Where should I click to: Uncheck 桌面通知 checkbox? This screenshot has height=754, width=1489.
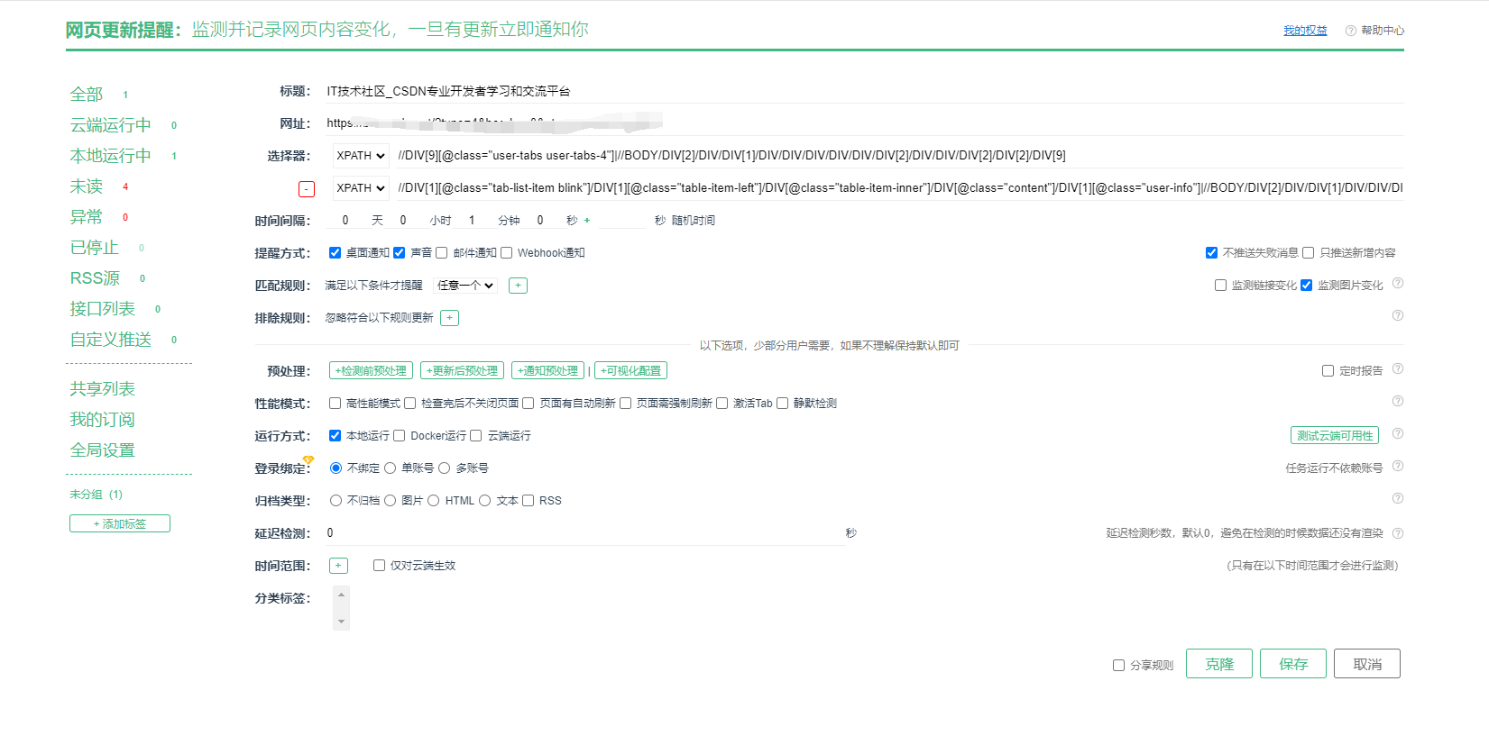(x=335, y=253)
